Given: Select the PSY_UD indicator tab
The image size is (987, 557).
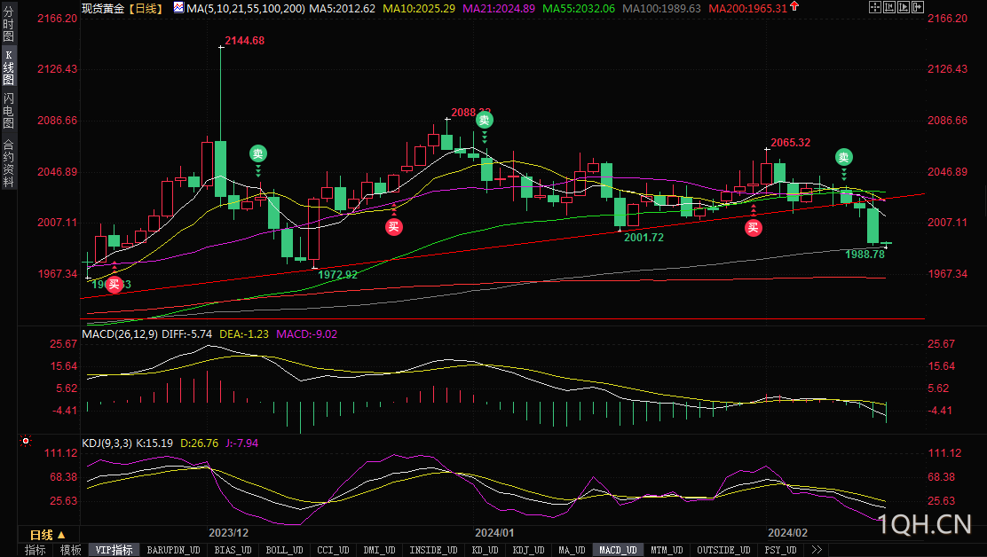Looking at the screenshot, I should coord(780,550).
